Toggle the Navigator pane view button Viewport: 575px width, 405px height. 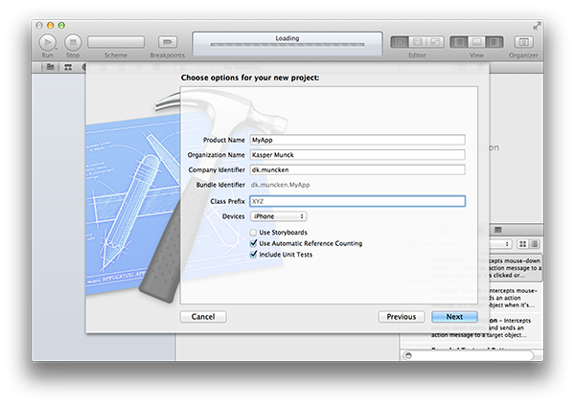coord(459,42)
